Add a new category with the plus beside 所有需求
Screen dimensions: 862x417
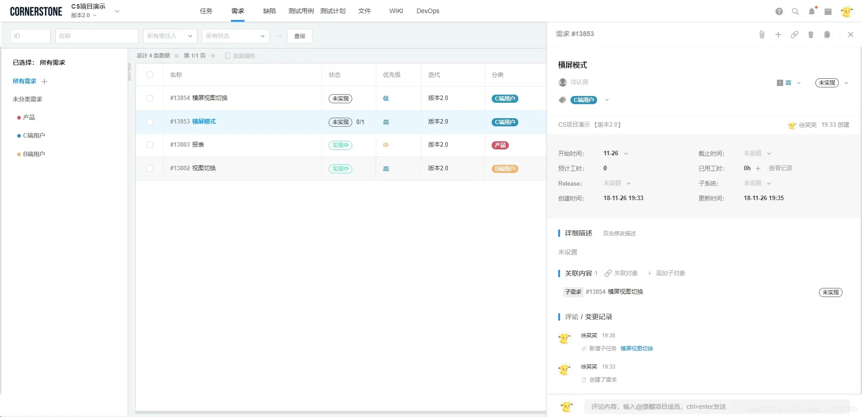[44, 81]
